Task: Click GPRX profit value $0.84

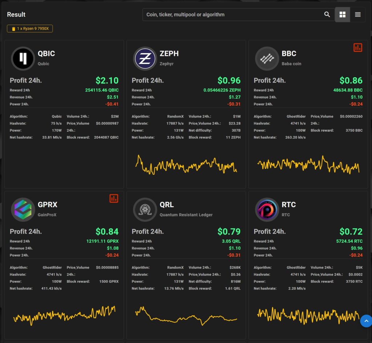Action: (x=107, y=232)
